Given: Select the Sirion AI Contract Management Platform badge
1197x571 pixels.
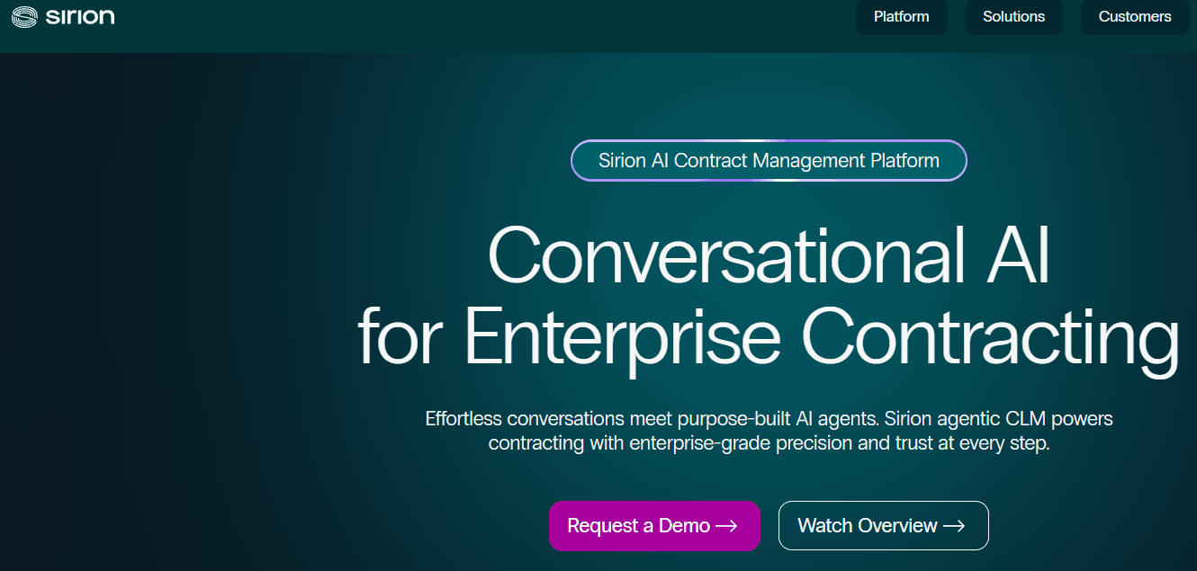Looking at the screenshot, I should point(769,161).
